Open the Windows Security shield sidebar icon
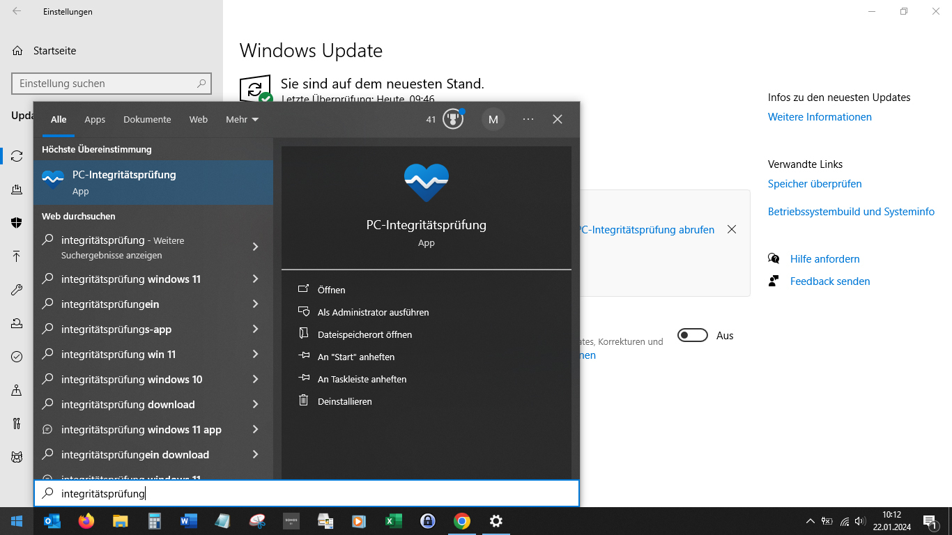The height and width of the screenshot is (535, 952). 17,223
